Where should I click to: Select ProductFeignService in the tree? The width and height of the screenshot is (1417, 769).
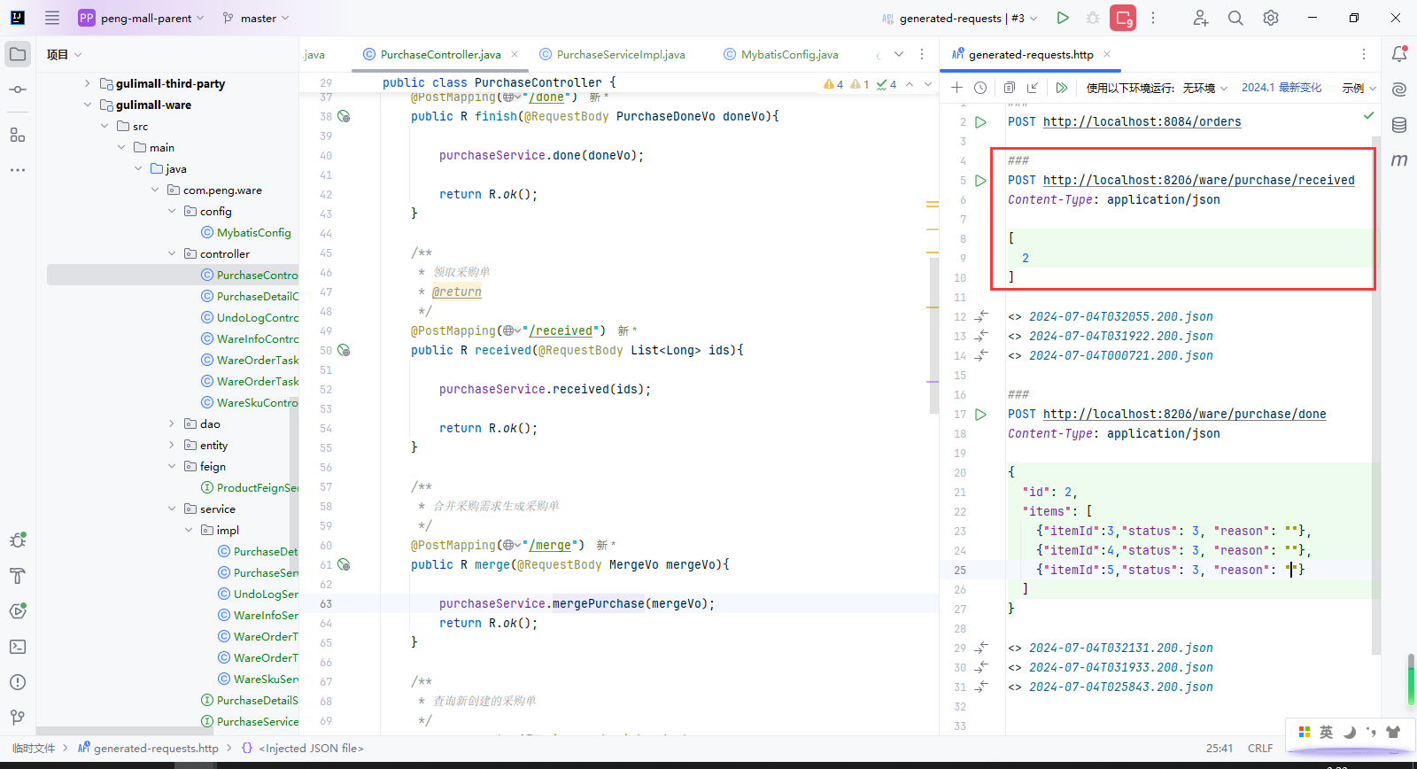point(250,488)
